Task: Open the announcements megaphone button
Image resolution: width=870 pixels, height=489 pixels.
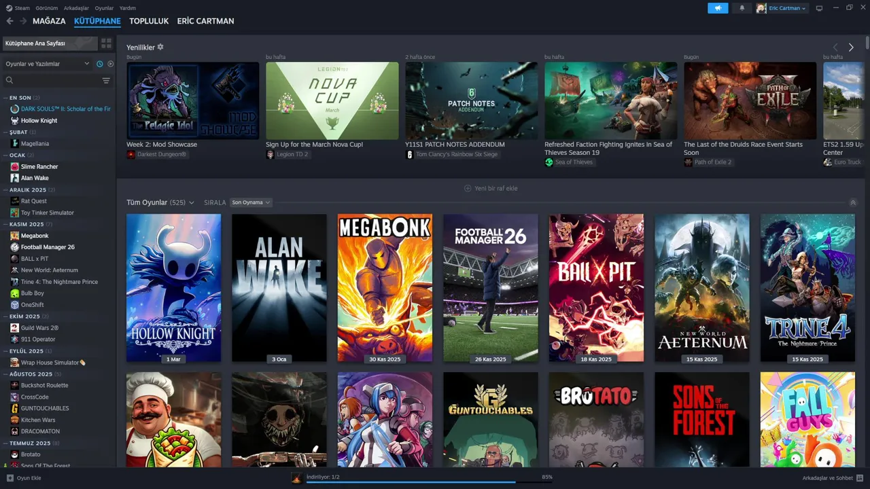Action: [718, 8]
